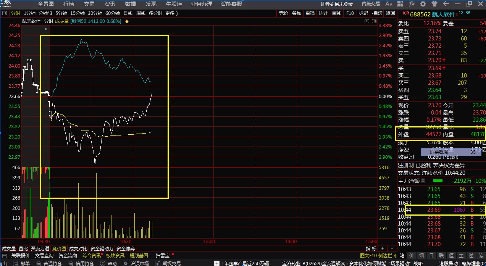Click the 指标 indicator button
Image resolution: width=486 pixels, height=266 pixels.
pyautogui.click(x=371, y=248)
